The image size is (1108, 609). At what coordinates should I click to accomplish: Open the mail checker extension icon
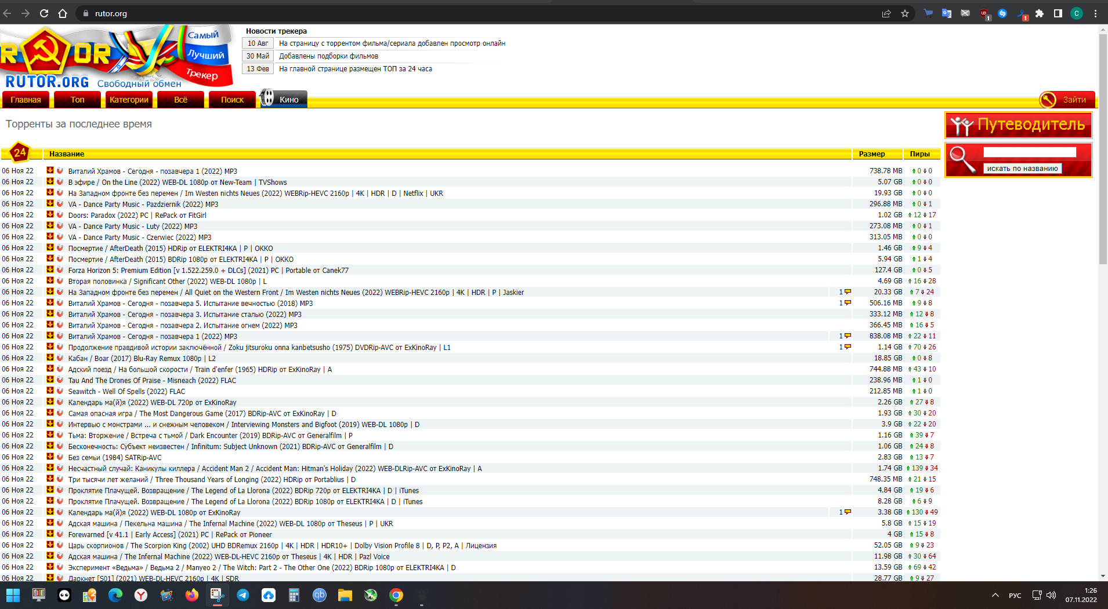(x=965, y=13)
